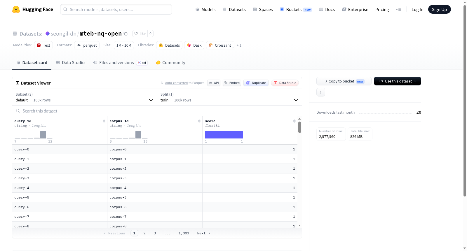Focus the Search this dataset field
Image resolution: width=467 pixels, height=251 pixels.
(x=157, y=111)
